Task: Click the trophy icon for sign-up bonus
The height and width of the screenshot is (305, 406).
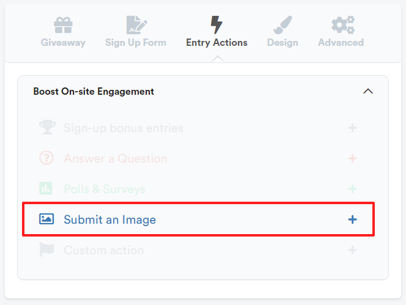Action: pos(47,127)
